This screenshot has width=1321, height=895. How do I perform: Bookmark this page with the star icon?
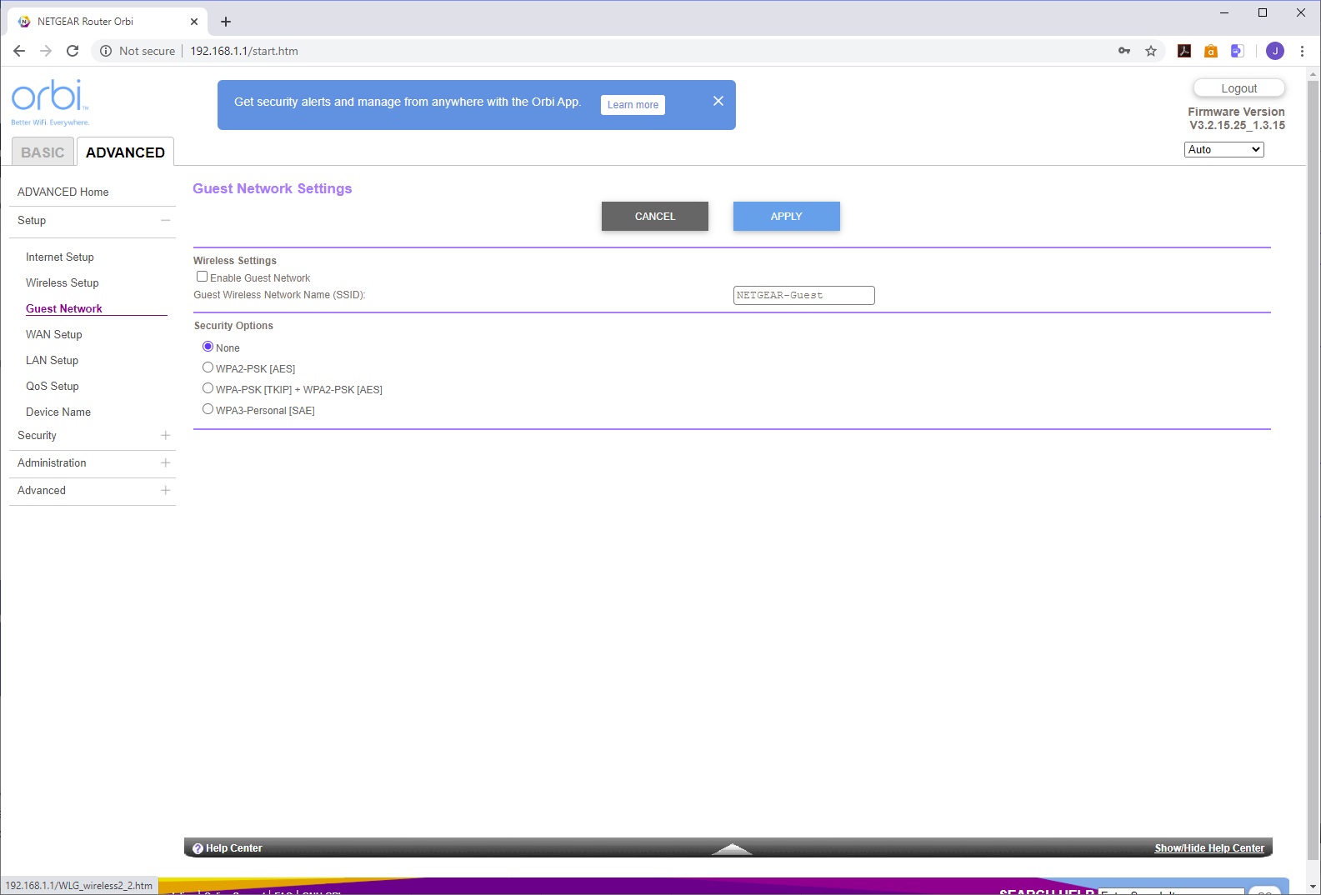tap(1151, 51)
